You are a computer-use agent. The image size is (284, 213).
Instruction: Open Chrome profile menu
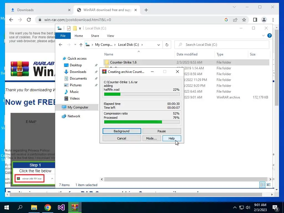[264, 20]
